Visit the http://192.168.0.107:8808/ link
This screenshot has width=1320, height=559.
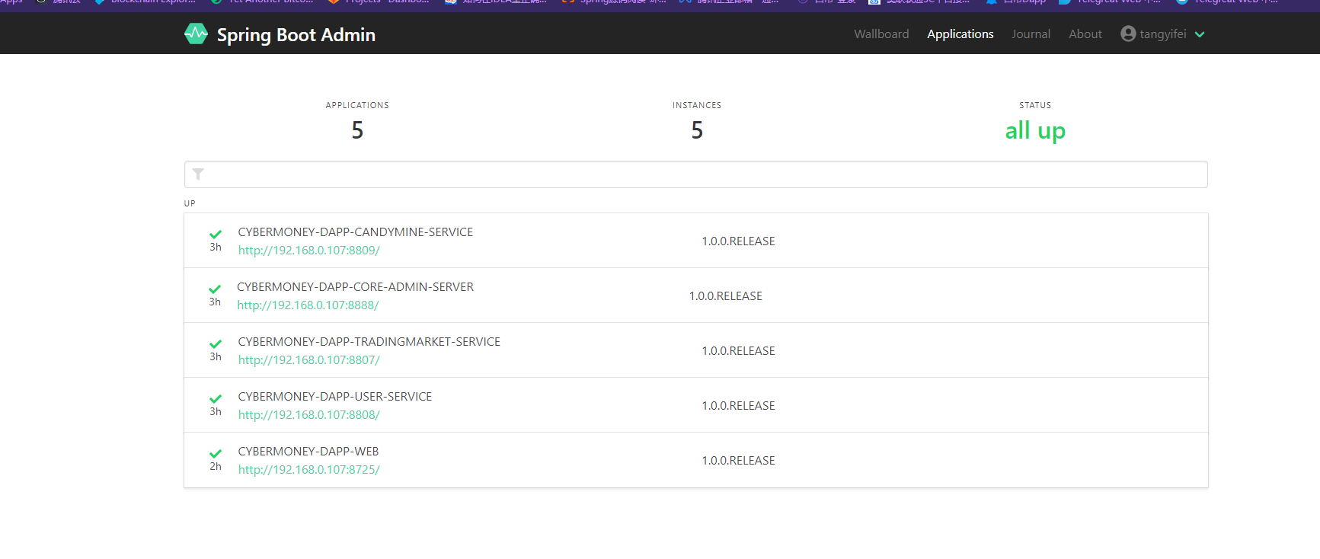308,415
